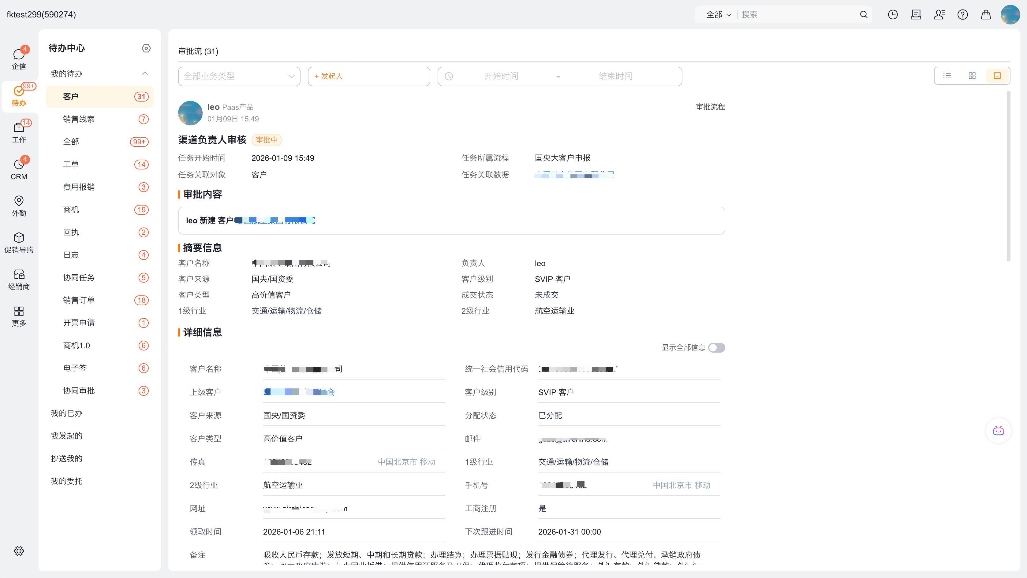The height and width of the screenshot is (578, 1027).
Task: Click the 待办中心 settings hexagon icon
Action: tap(146, 48)
